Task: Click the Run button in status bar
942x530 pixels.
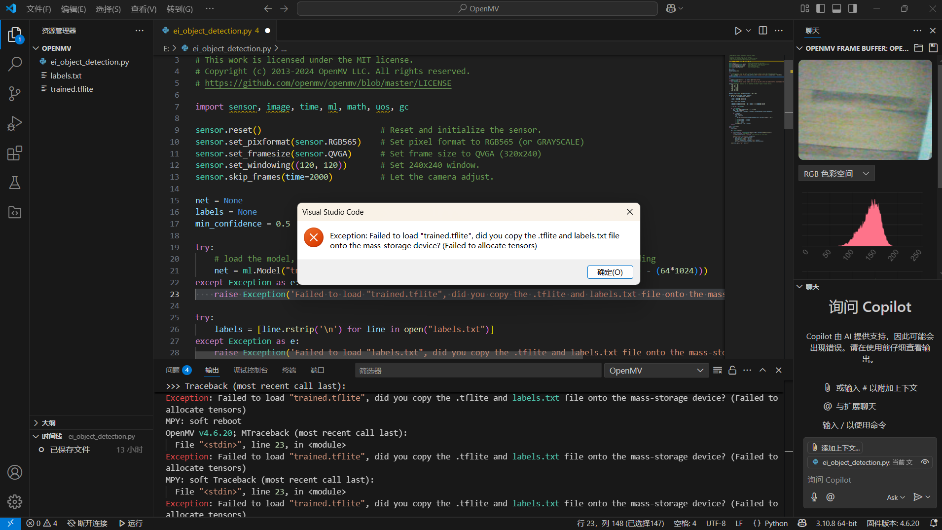Action: (x=131, y=523)
